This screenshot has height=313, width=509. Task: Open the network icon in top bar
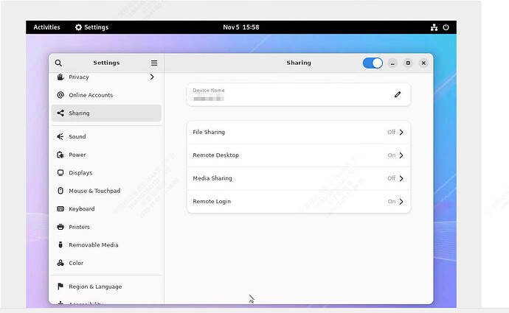(434, 27)
